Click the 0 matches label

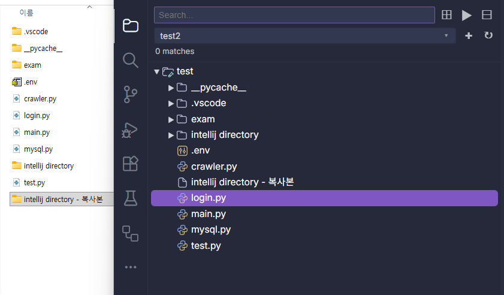pyautogui.click(x=175, y=51)
